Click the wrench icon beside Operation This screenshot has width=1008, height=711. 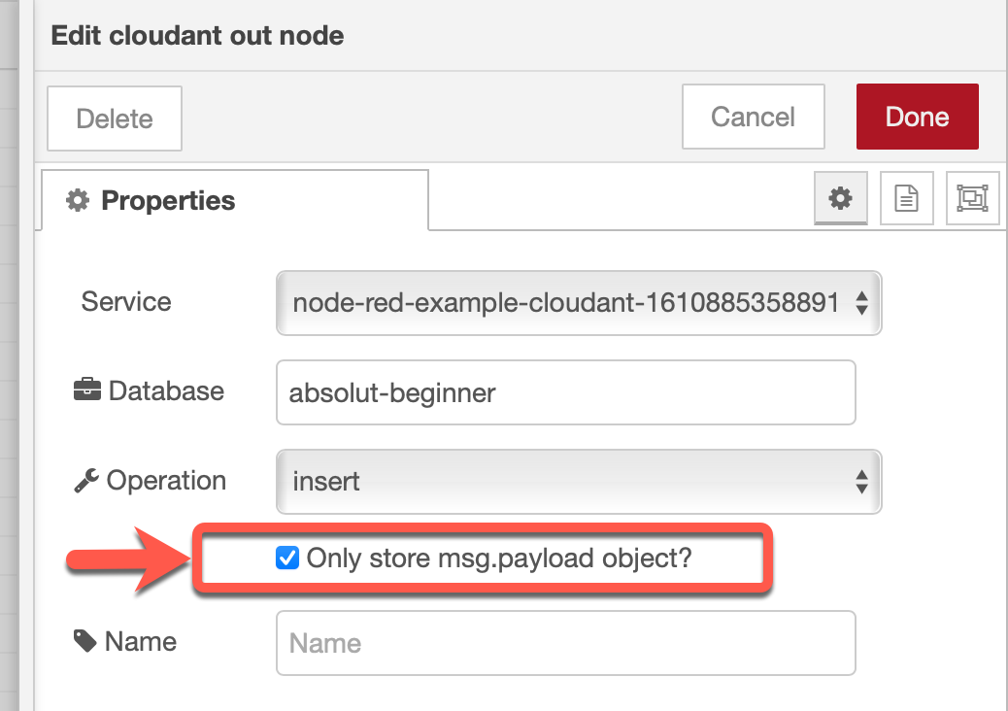pos(86,480)
